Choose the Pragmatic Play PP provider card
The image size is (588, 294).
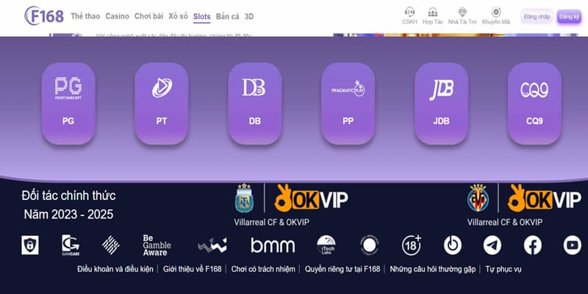(348, 103)
